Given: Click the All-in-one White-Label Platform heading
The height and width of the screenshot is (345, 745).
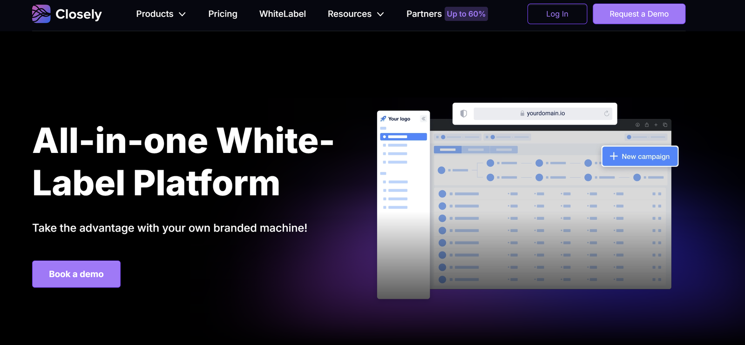Looking at the screenshot, I should (183, 162).
